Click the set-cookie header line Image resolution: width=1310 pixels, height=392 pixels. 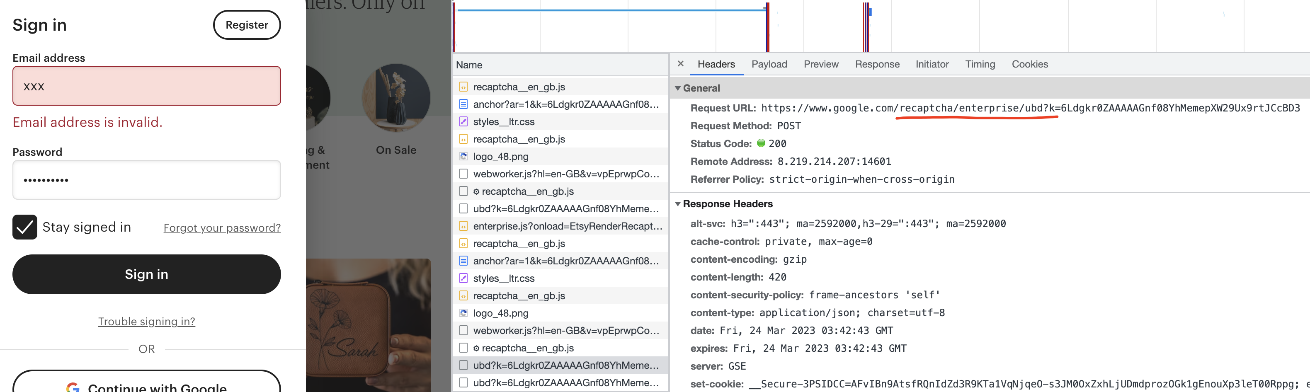(x=1000, y=384)
